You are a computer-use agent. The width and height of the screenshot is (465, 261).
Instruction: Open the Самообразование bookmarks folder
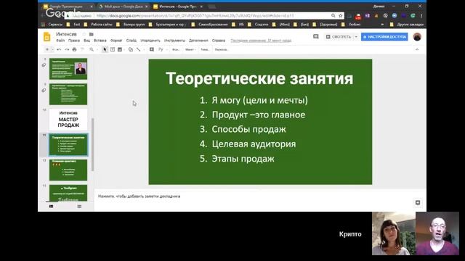pyautogui.click(x=210, y=25)
